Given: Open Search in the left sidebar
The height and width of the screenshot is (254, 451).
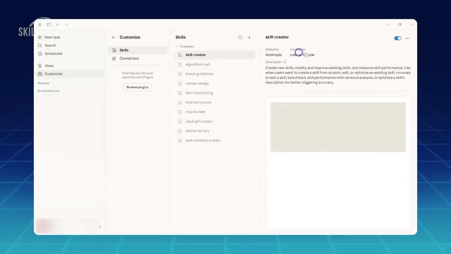Looking at the screenshot, I should pyautogui.click(x=69, y=46).
